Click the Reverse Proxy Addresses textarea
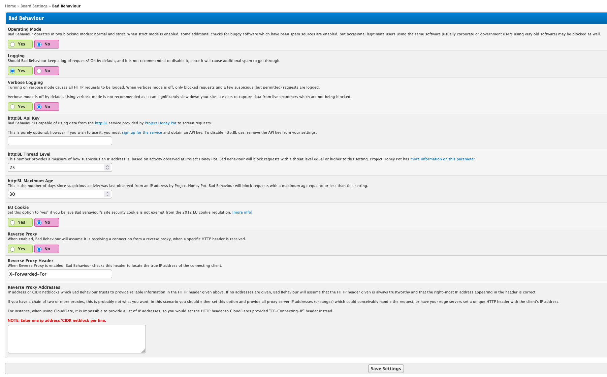 [76, 339]
